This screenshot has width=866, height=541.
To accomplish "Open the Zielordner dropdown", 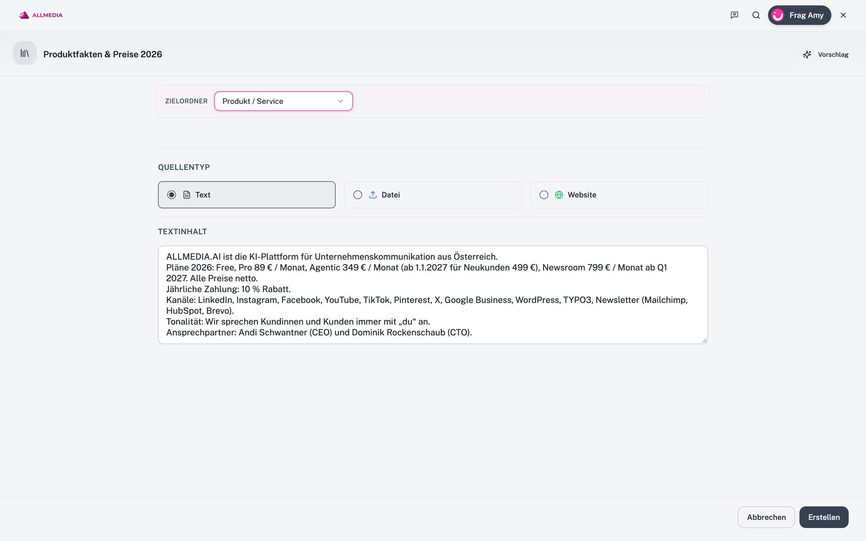I will (283, 101).
